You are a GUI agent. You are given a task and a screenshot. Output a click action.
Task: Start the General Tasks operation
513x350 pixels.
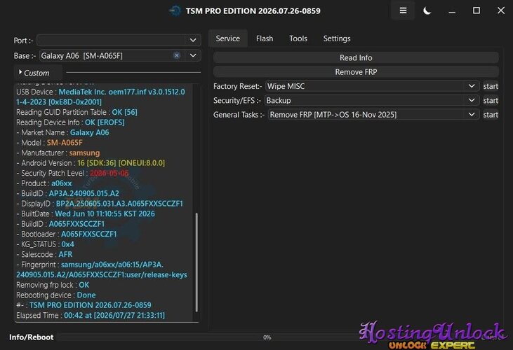pyautogui.click(x=491, y=115)
